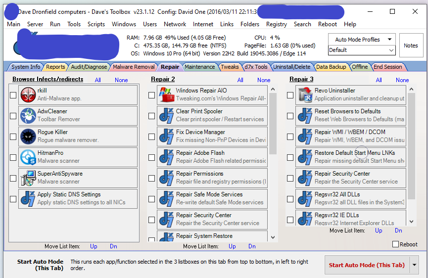
Task: Click the Repair Safe Mode Services icon
Action: [167, 198]
